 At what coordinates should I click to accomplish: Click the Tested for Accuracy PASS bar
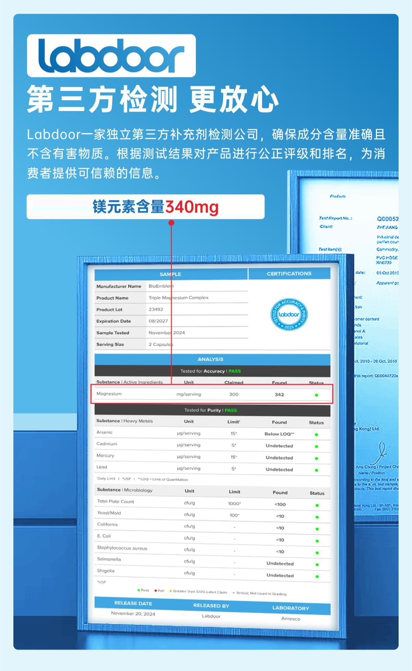click(212, 371)
